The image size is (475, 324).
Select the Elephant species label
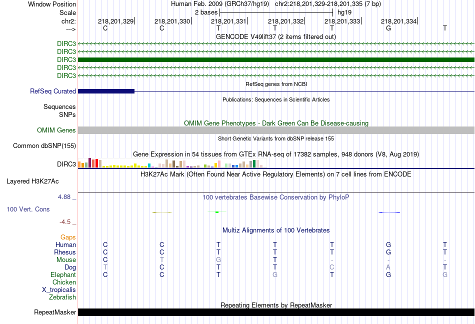point(63,274)
